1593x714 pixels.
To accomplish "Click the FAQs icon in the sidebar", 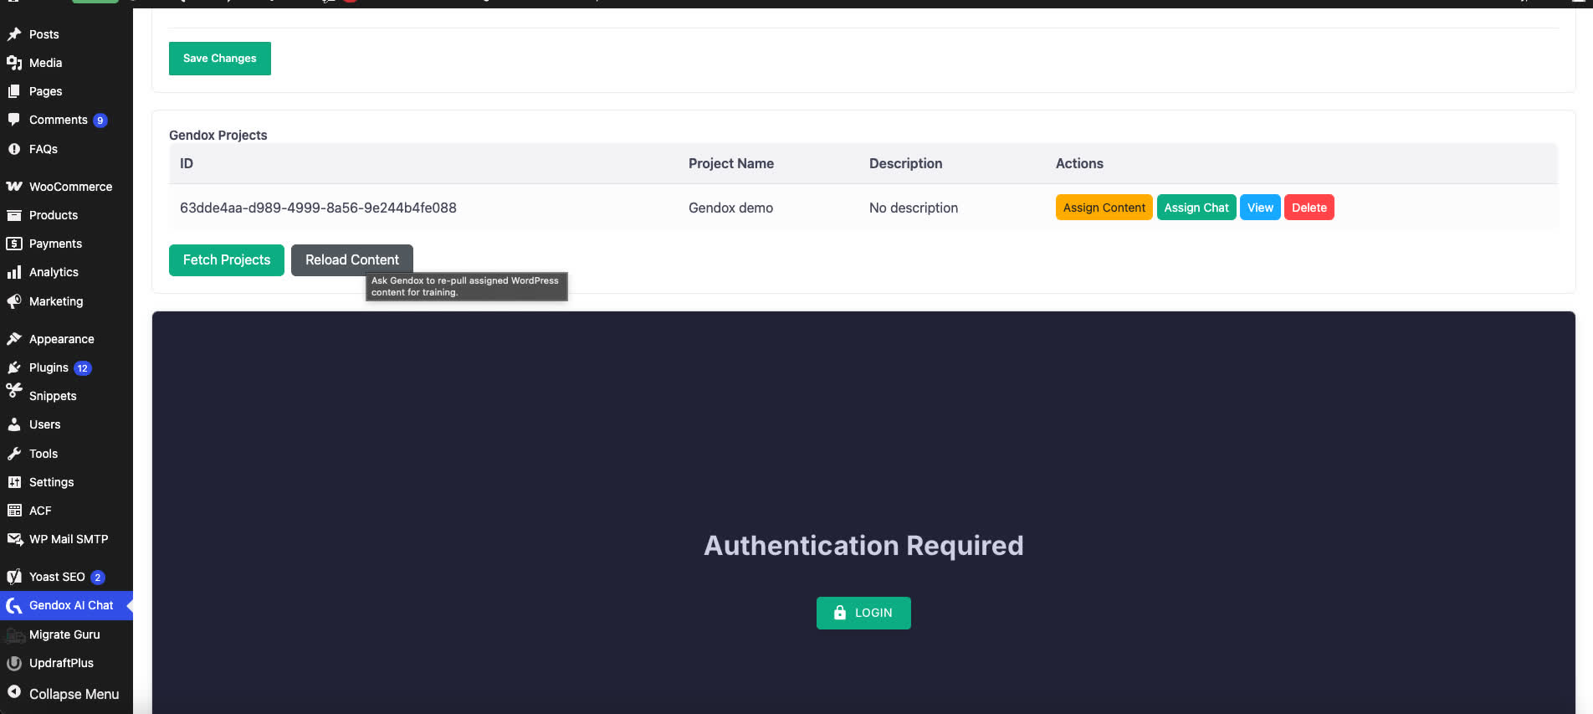I will 14,149.
